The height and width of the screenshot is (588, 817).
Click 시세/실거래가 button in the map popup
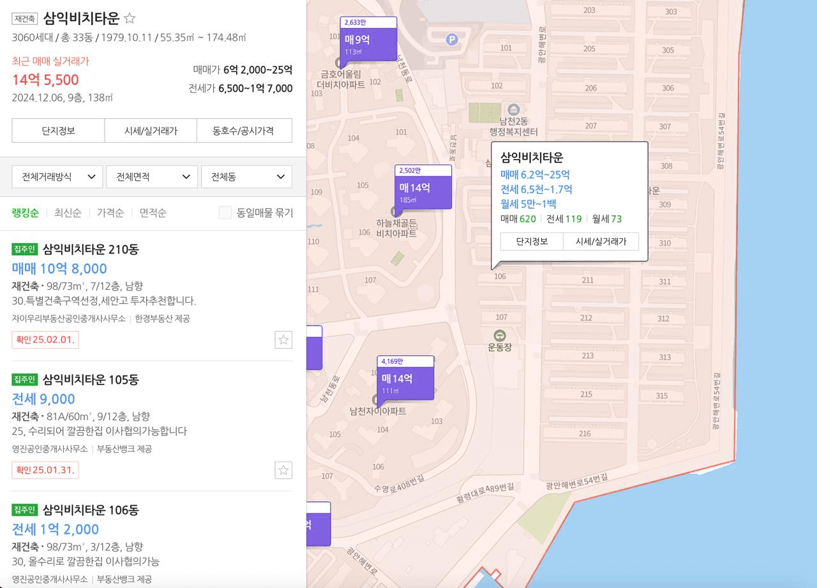[x=601, y=241]
